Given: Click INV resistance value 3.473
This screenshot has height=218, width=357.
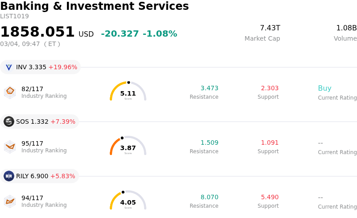Looking at the screenshot, I should pos(209,88).
